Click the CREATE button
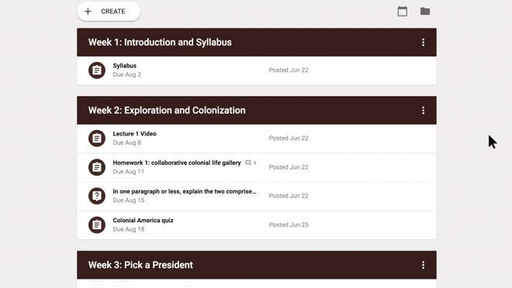This screenshot has width=512, height=288. tap(109, 12)
